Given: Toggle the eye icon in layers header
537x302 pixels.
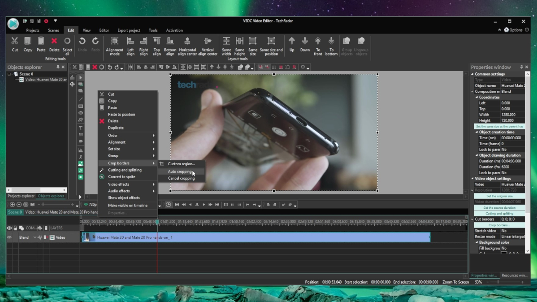Looking at the screenshot, I should click(x=9, y=228).
